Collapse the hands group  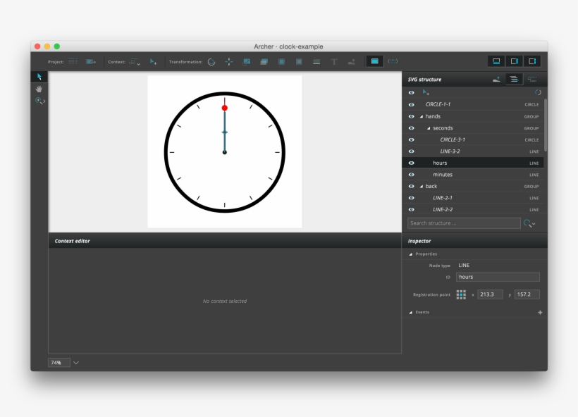(x=422, y=116)
